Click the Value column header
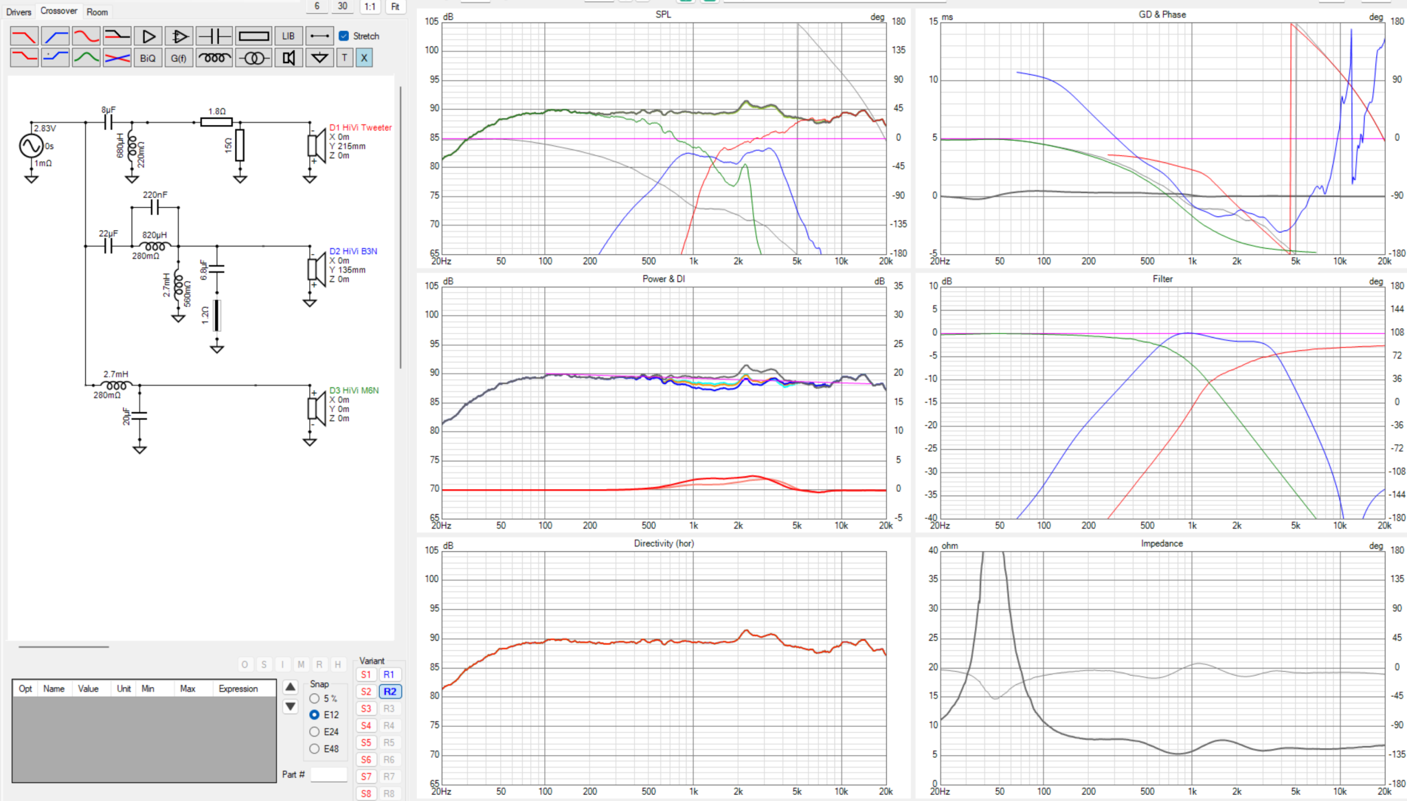Screen dimensions: 1407x801 88,688
